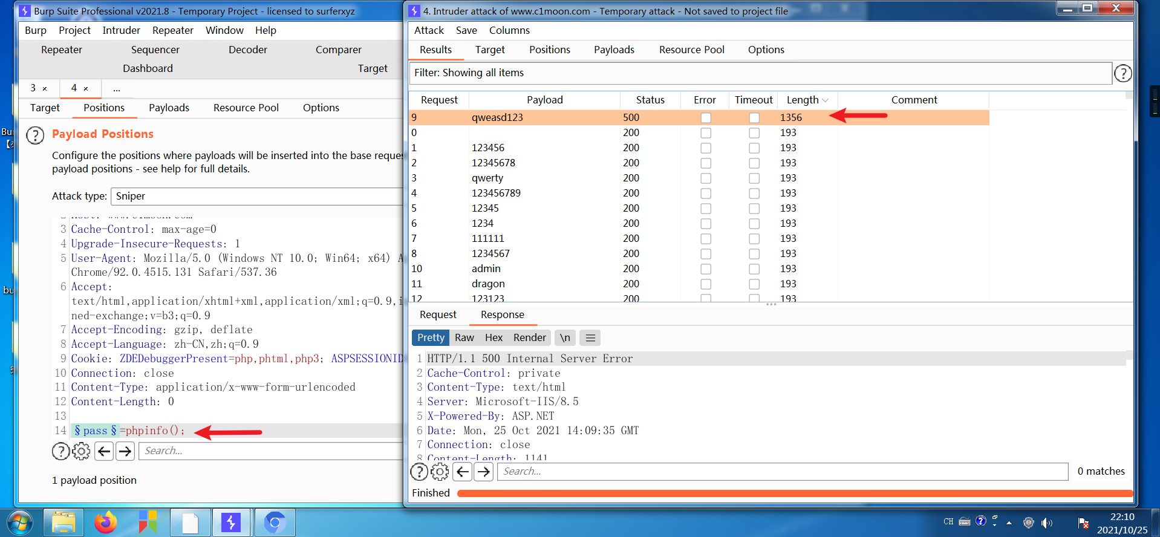
Task: Select the Render response view
Action: click(529, 338)
